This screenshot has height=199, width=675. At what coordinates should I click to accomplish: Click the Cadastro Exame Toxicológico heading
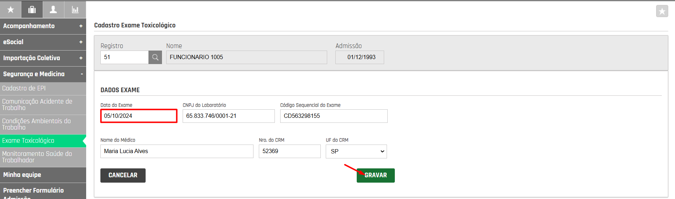[x=135, y=25]
